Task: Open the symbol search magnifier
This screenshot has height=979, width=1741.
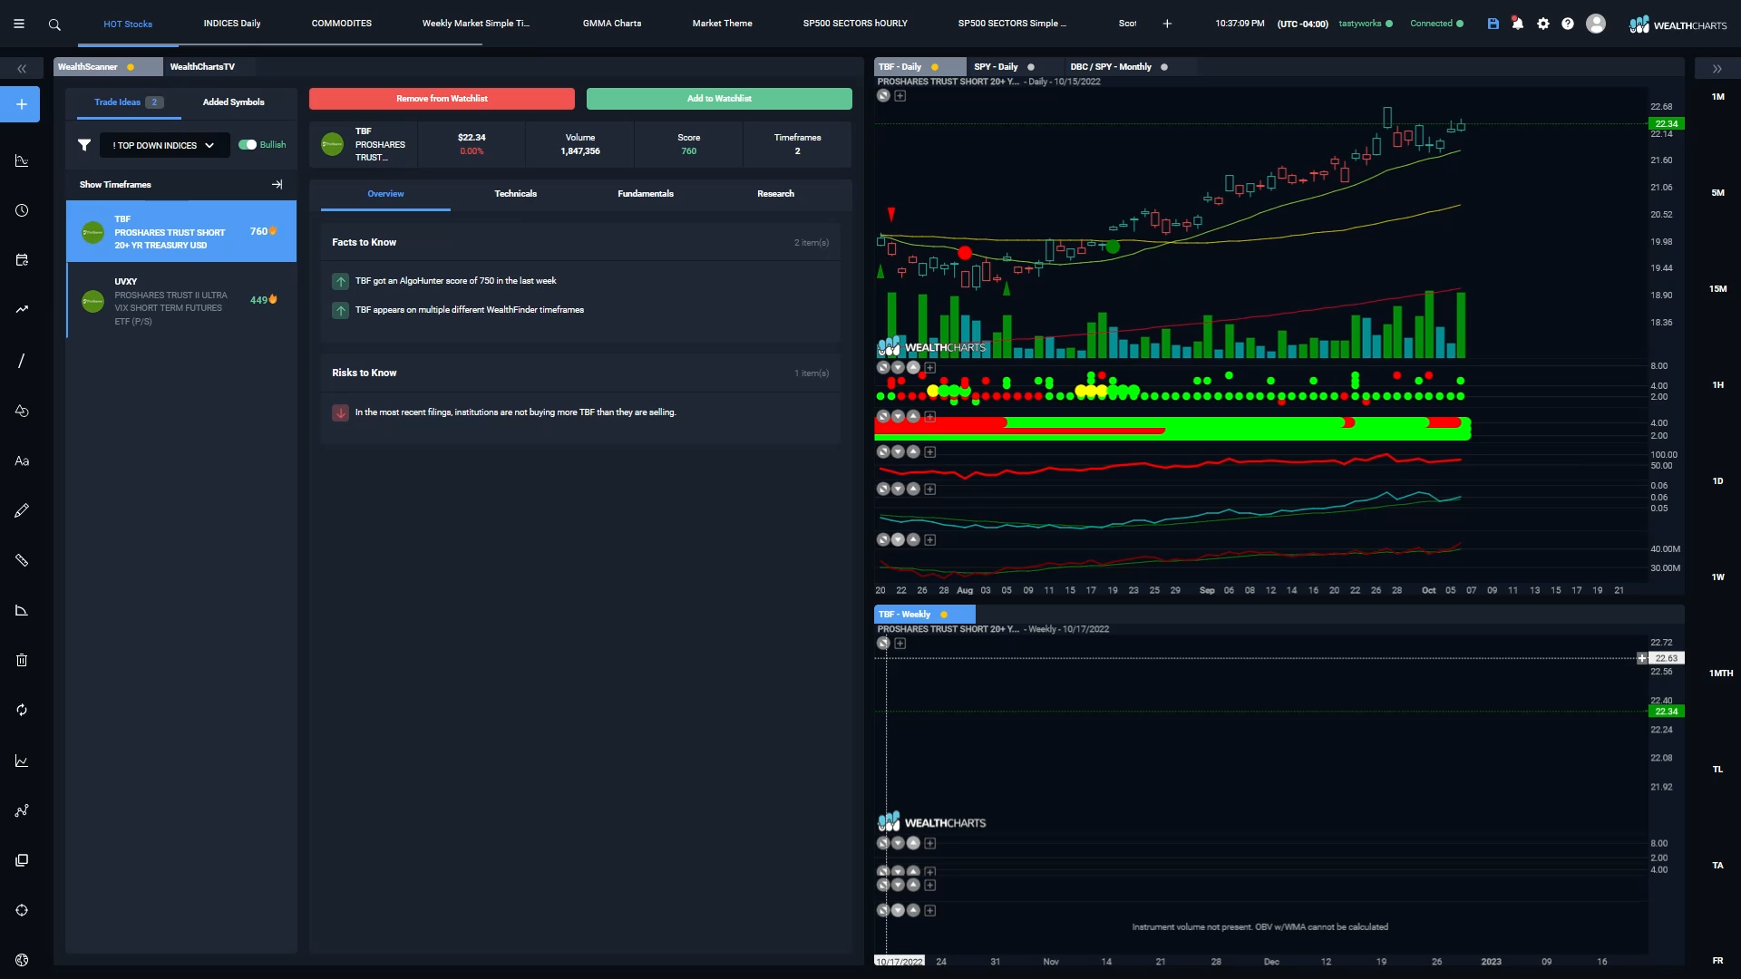Action: pyautogui.click(x=54, y=24)
